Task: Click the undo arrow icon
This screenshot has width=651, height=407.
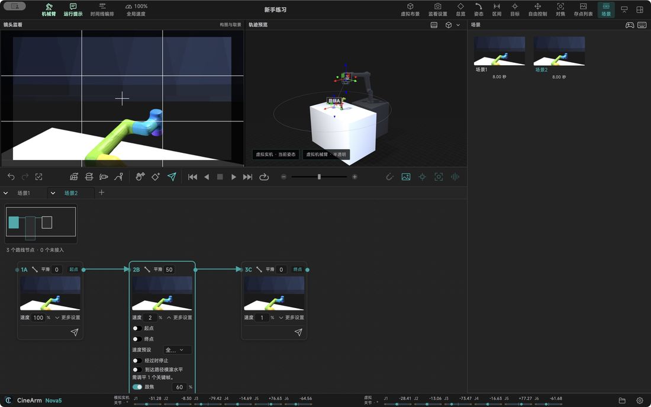Action: coord(11,177)
